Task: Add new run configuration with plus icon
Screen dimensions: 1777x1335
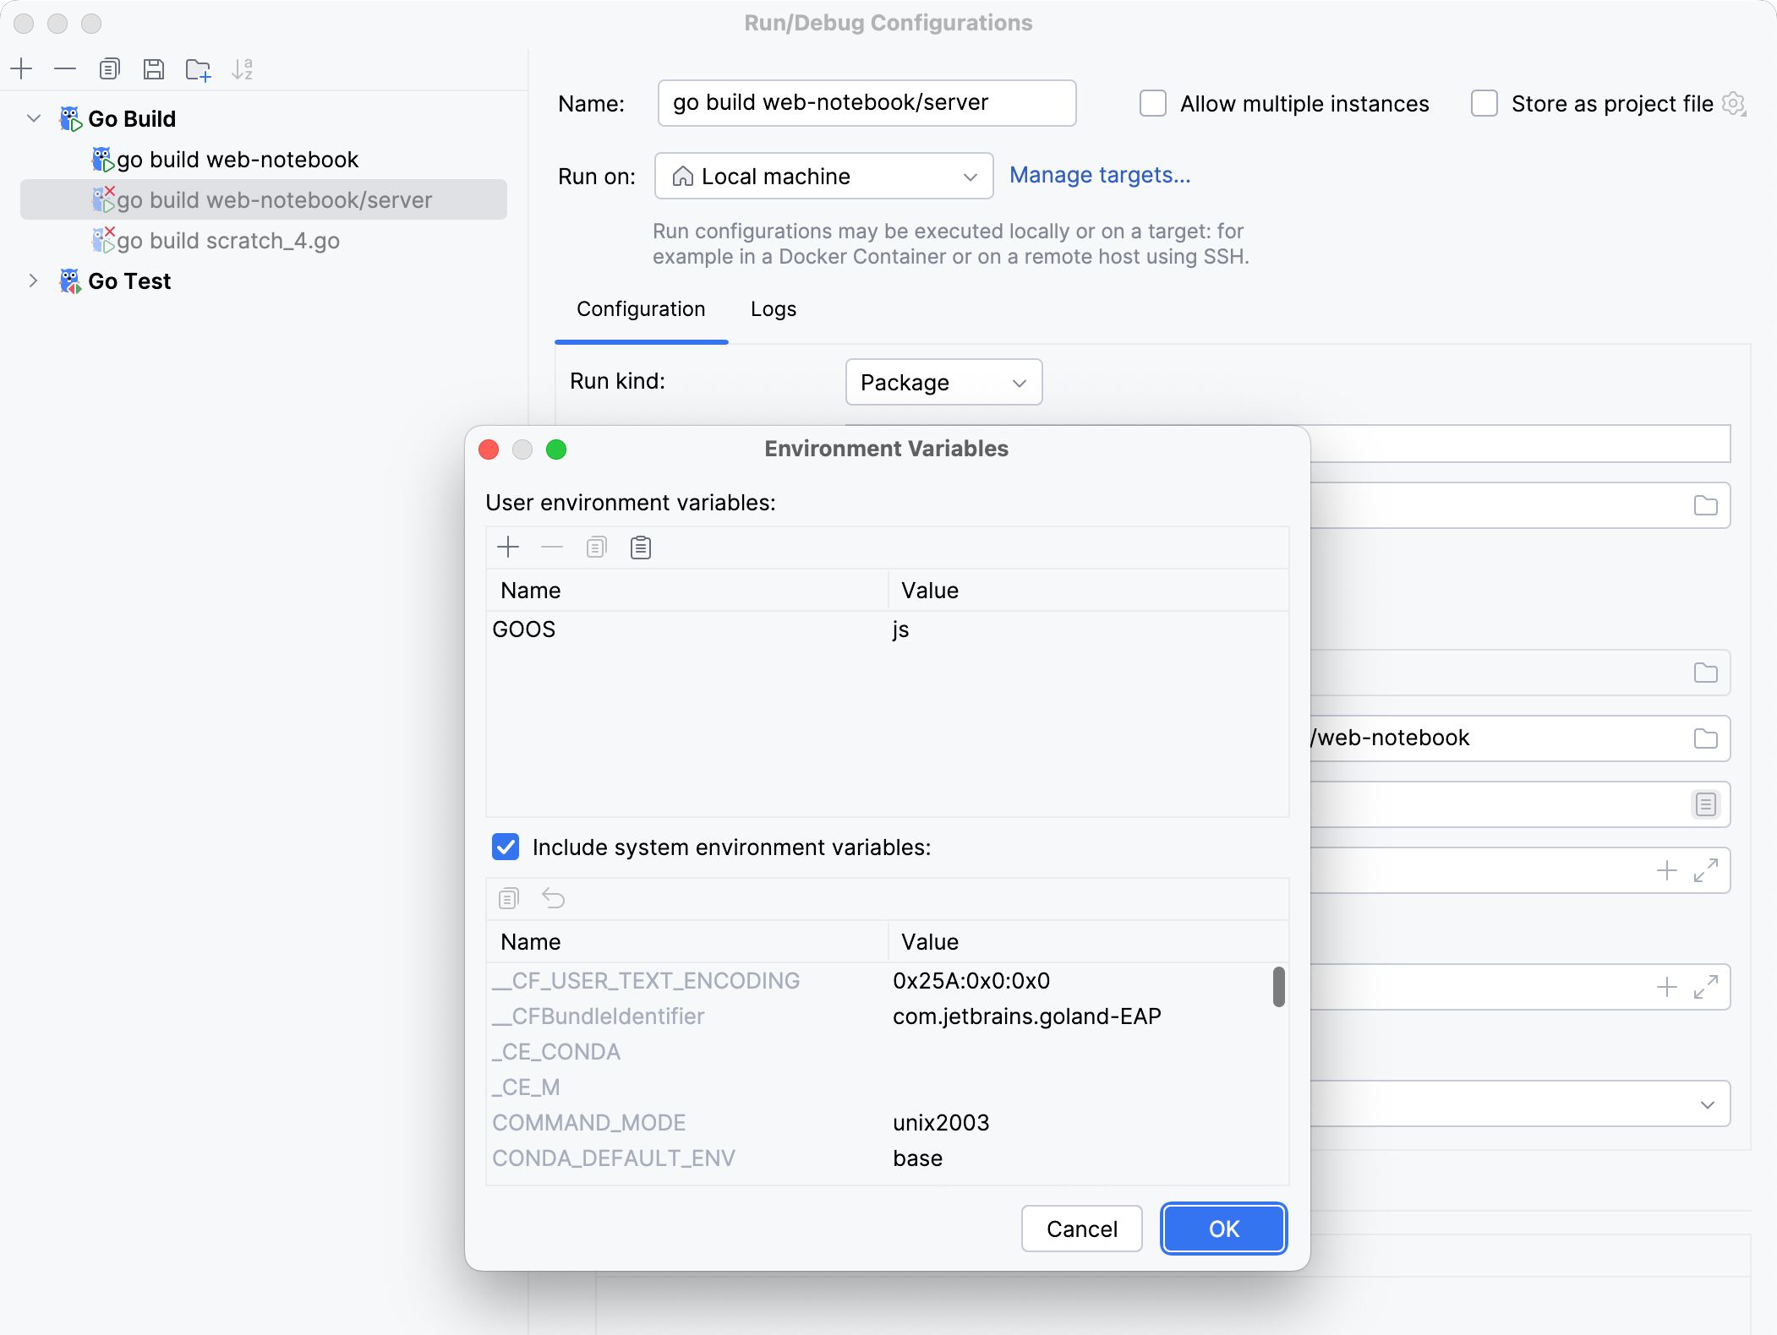Action: click(22, 68)
